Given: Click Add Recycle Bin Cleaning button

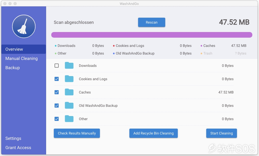Looking at the screenshot, I should (x=153, y=133).
